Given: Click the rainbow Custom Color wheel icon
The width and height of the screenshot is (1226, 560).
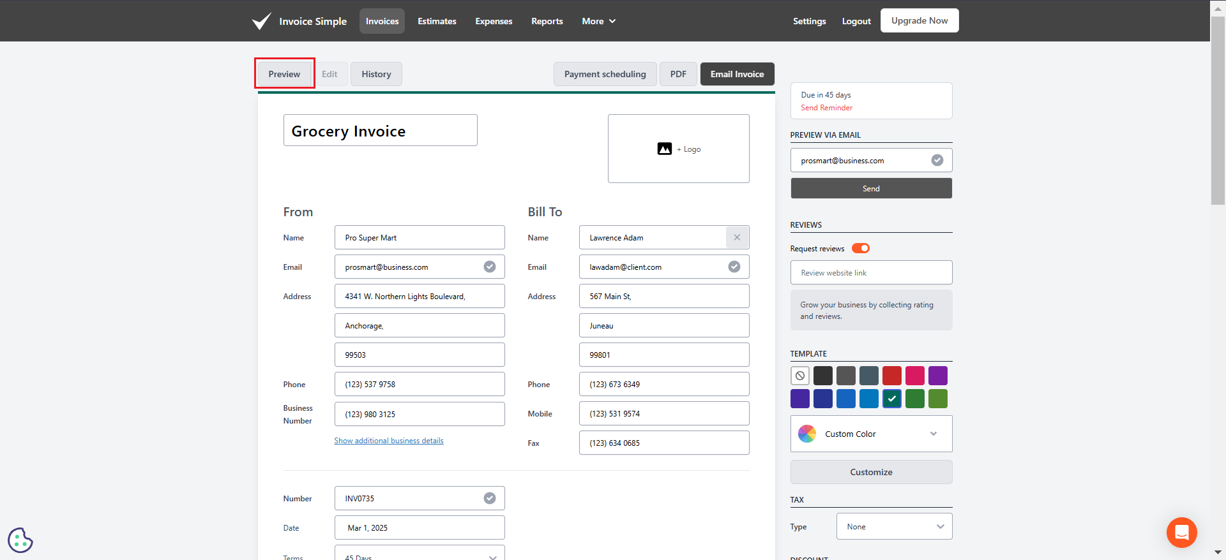Looking at the screenshot, I should (x=807, y=434).
